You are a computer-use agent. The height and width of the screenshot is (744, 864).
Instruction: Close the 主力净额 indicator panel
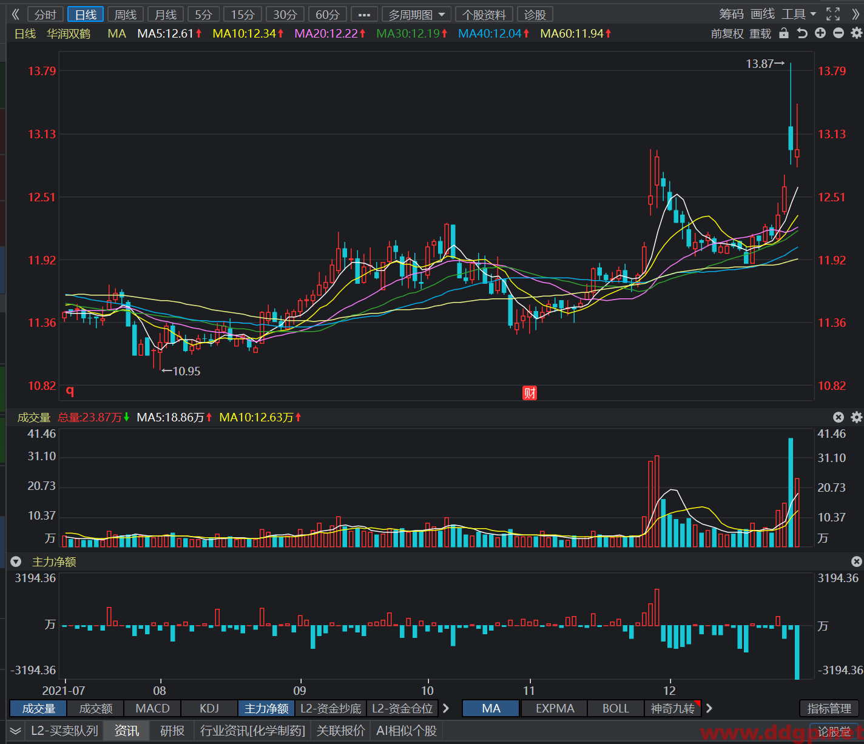[x=856, y=561]
